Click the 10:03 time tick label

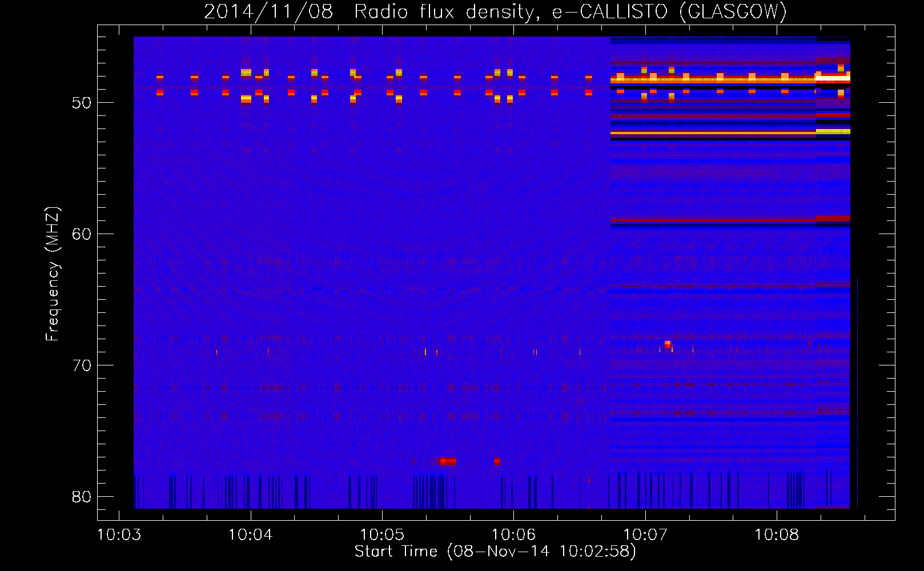point(119,534)
